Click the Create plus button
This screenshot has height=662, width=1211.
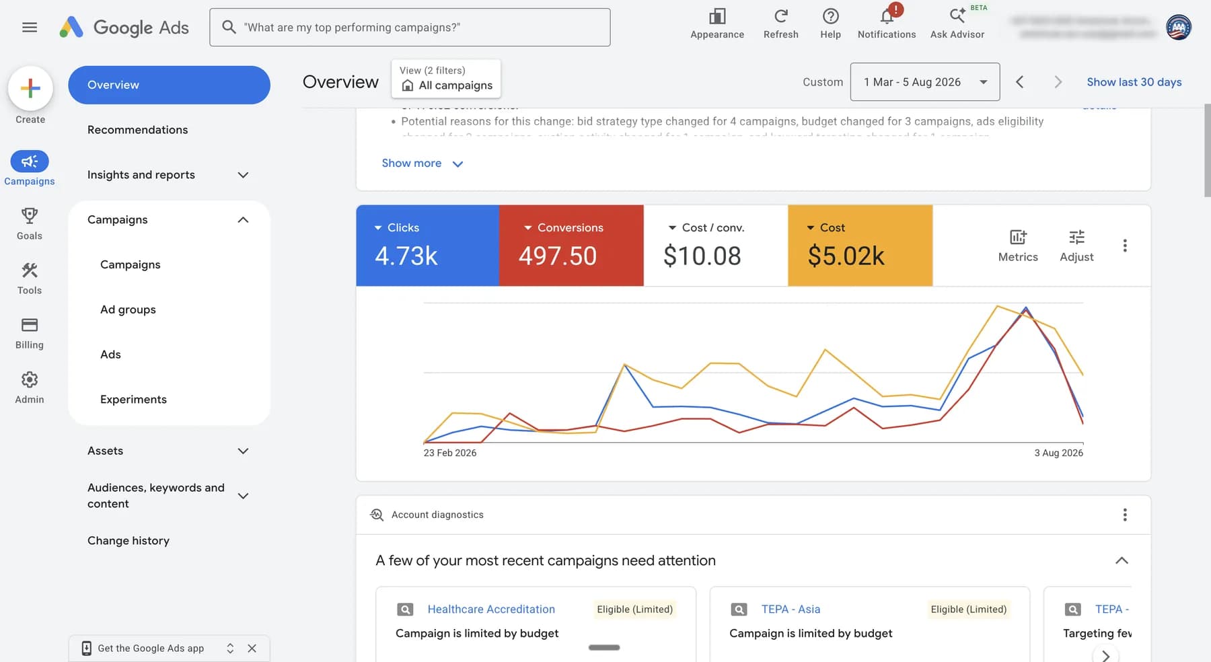[x=30, y=88]
